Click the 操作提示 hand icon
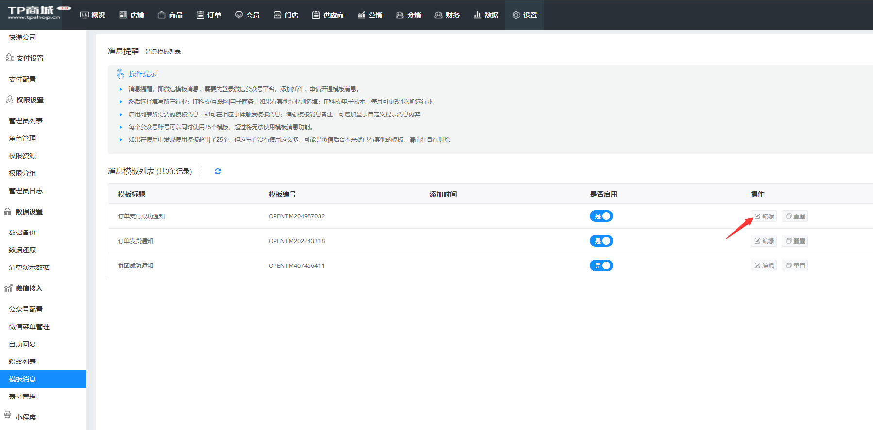Image resolution: width=873 pixels, height=430 pixels. tap(120, 74)
